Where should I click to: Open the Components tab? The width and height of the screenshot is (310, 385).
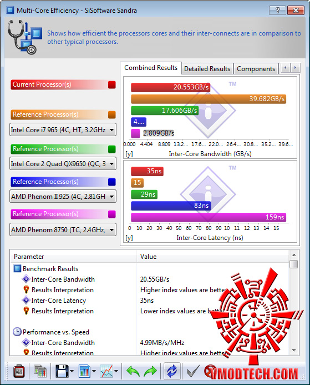pos(256,69)
